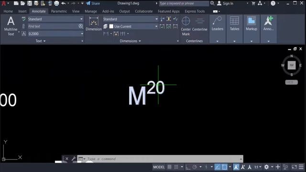Viewport: 306px width, 172px height.
Task: Open the Express Tools tab
Action: [x=195, y=11]
